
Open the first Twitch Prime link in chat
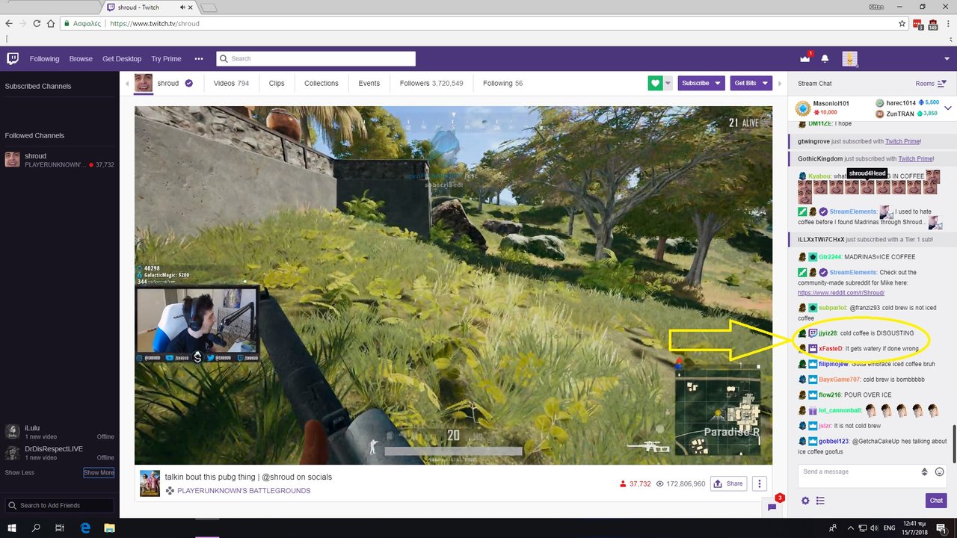click(x=902, y=141)
